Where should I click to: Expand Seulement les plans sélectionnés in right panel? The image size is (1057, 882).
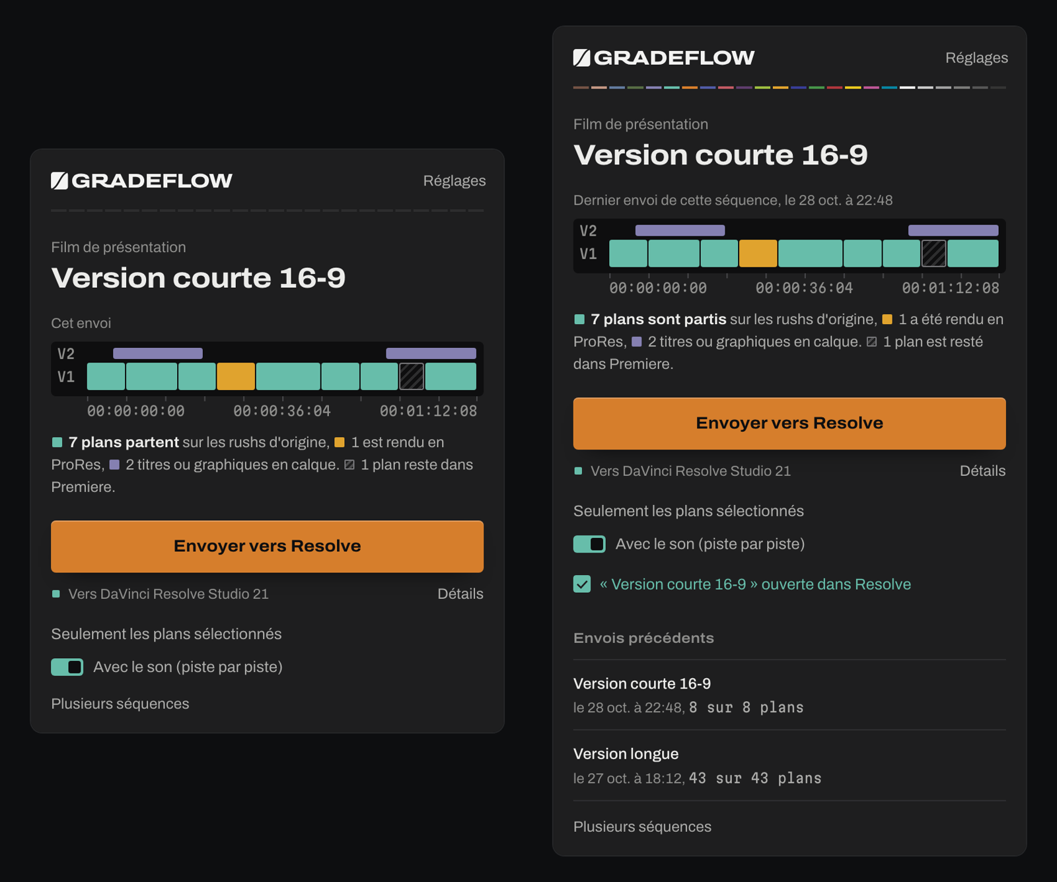click(688, 512)
